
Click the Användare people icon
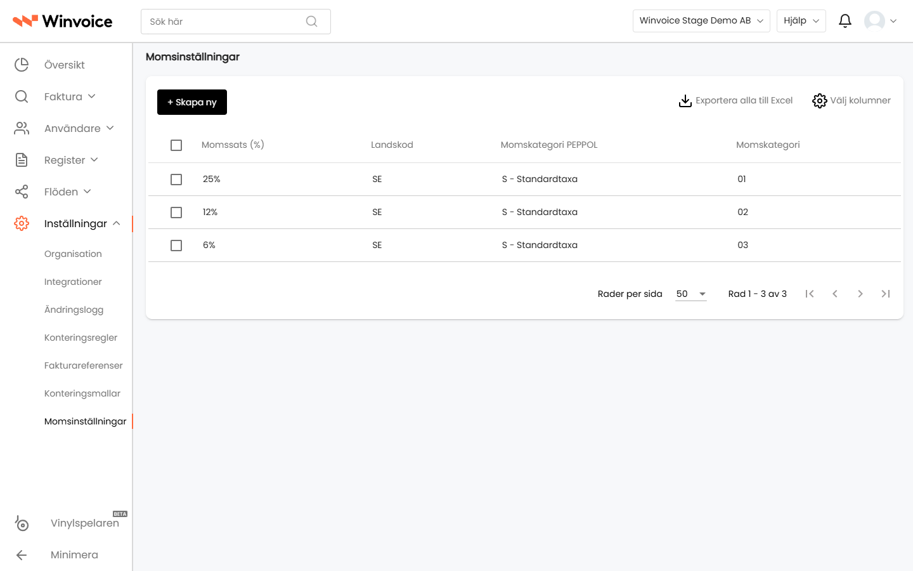coord(22,128)
